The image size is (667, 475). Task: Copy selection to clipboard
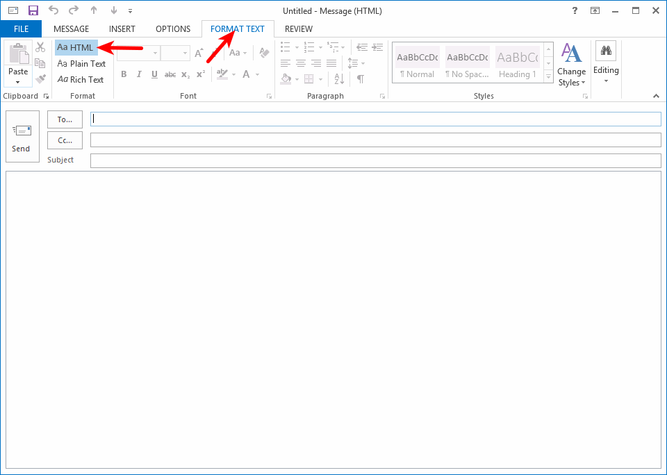click(x=40, y=63)
